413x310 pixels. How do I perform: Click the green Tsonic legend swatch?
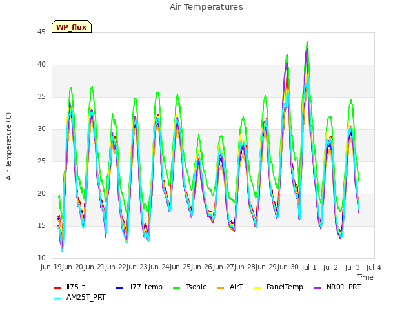[176, 288]
